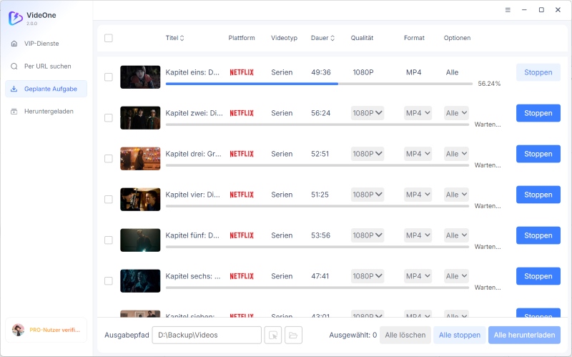Click the search icon beside Per URL suchen
This screenshot has height=357, width=572.
coord(14,66)
